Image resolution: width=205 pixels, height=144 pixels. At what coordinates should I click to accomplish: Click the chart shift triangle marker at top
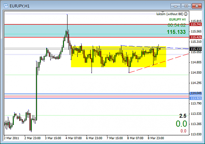point(162,12)
